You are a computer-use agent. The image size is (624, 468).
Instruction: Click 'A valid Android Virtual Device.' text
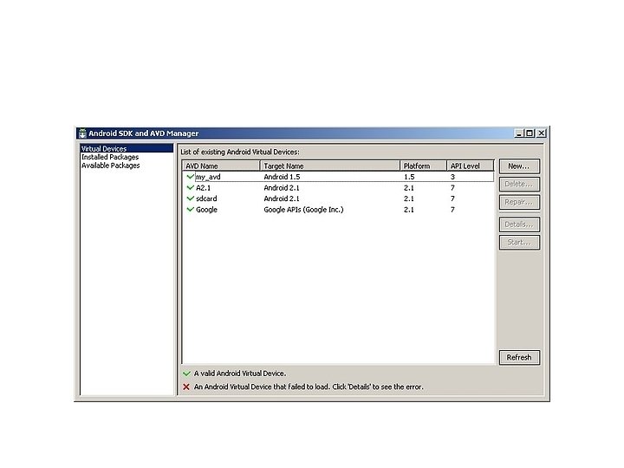coord(240,374)
